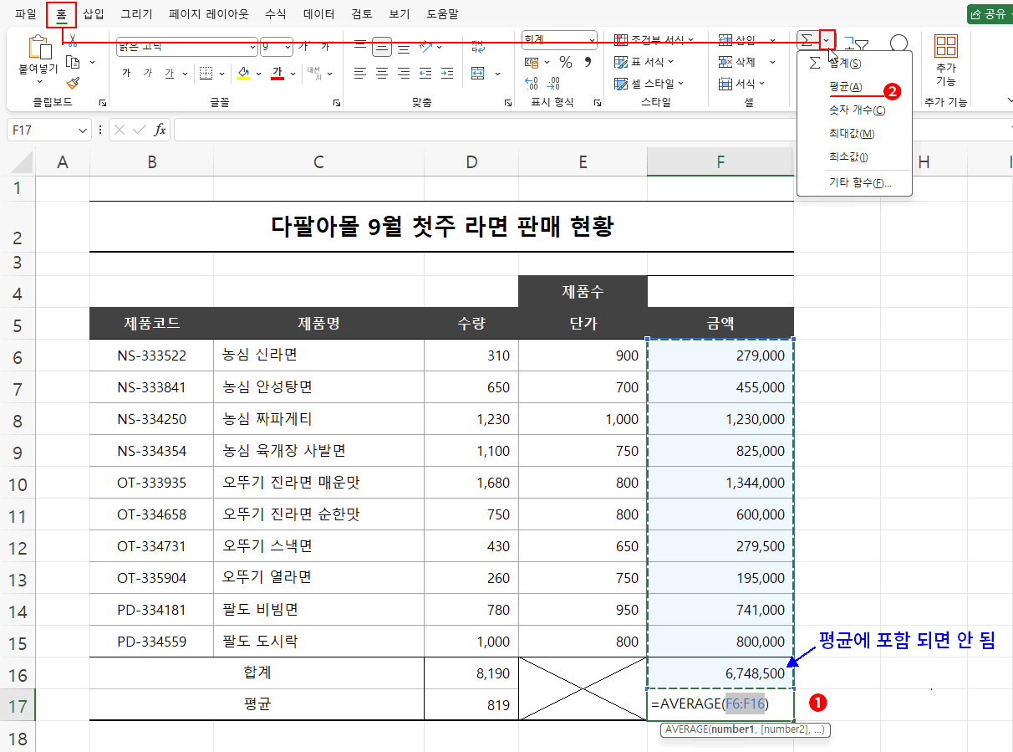
Task: Click the AutoSum sigma icon
Action: (x=807, y=40)
